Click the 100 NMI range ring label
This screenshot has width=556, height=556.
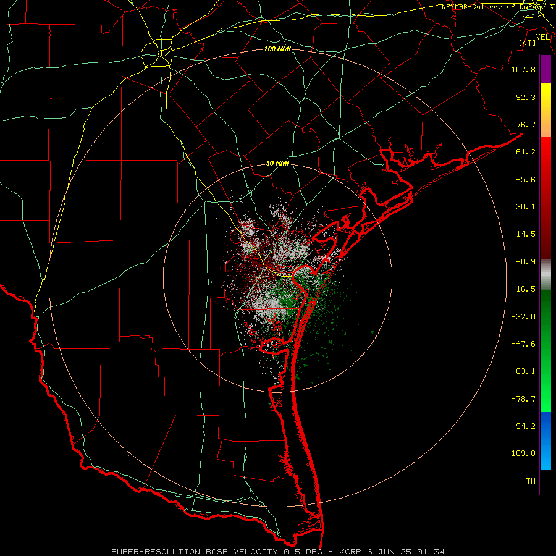coord(277,49)
